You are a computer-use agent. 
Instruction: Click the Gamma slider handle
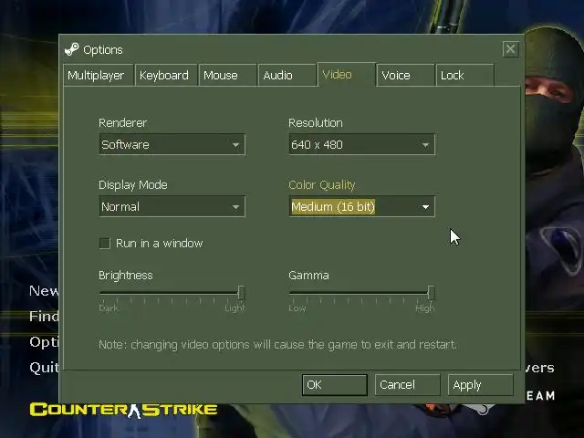[x=431, y=293]
